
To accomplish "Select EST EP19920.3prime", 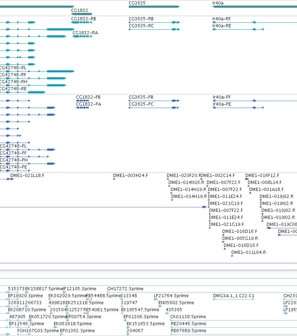I will tap(25, 296).
